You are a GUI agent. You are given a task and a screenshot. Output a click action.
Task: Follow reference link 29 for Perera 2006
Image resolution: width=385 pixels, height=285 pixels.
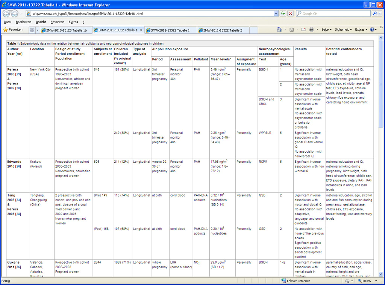tap(17, 74)
